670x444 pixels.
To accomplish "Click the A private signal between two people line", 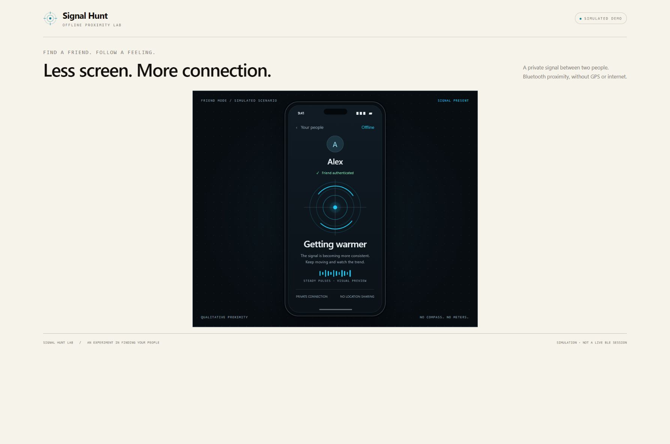I will click(x=566, y=68).
